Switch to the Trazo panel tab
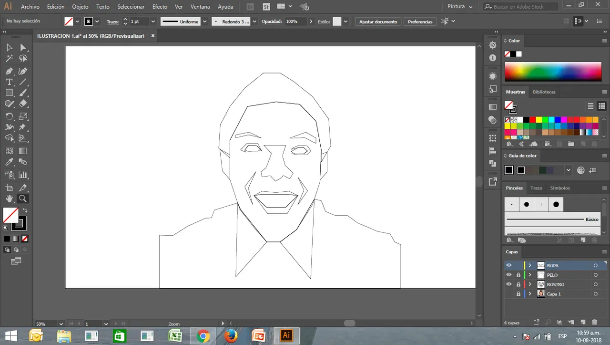 536,188
